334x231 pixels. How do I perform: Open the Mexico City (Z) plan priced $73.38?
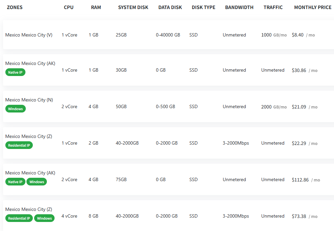[168, 216]
